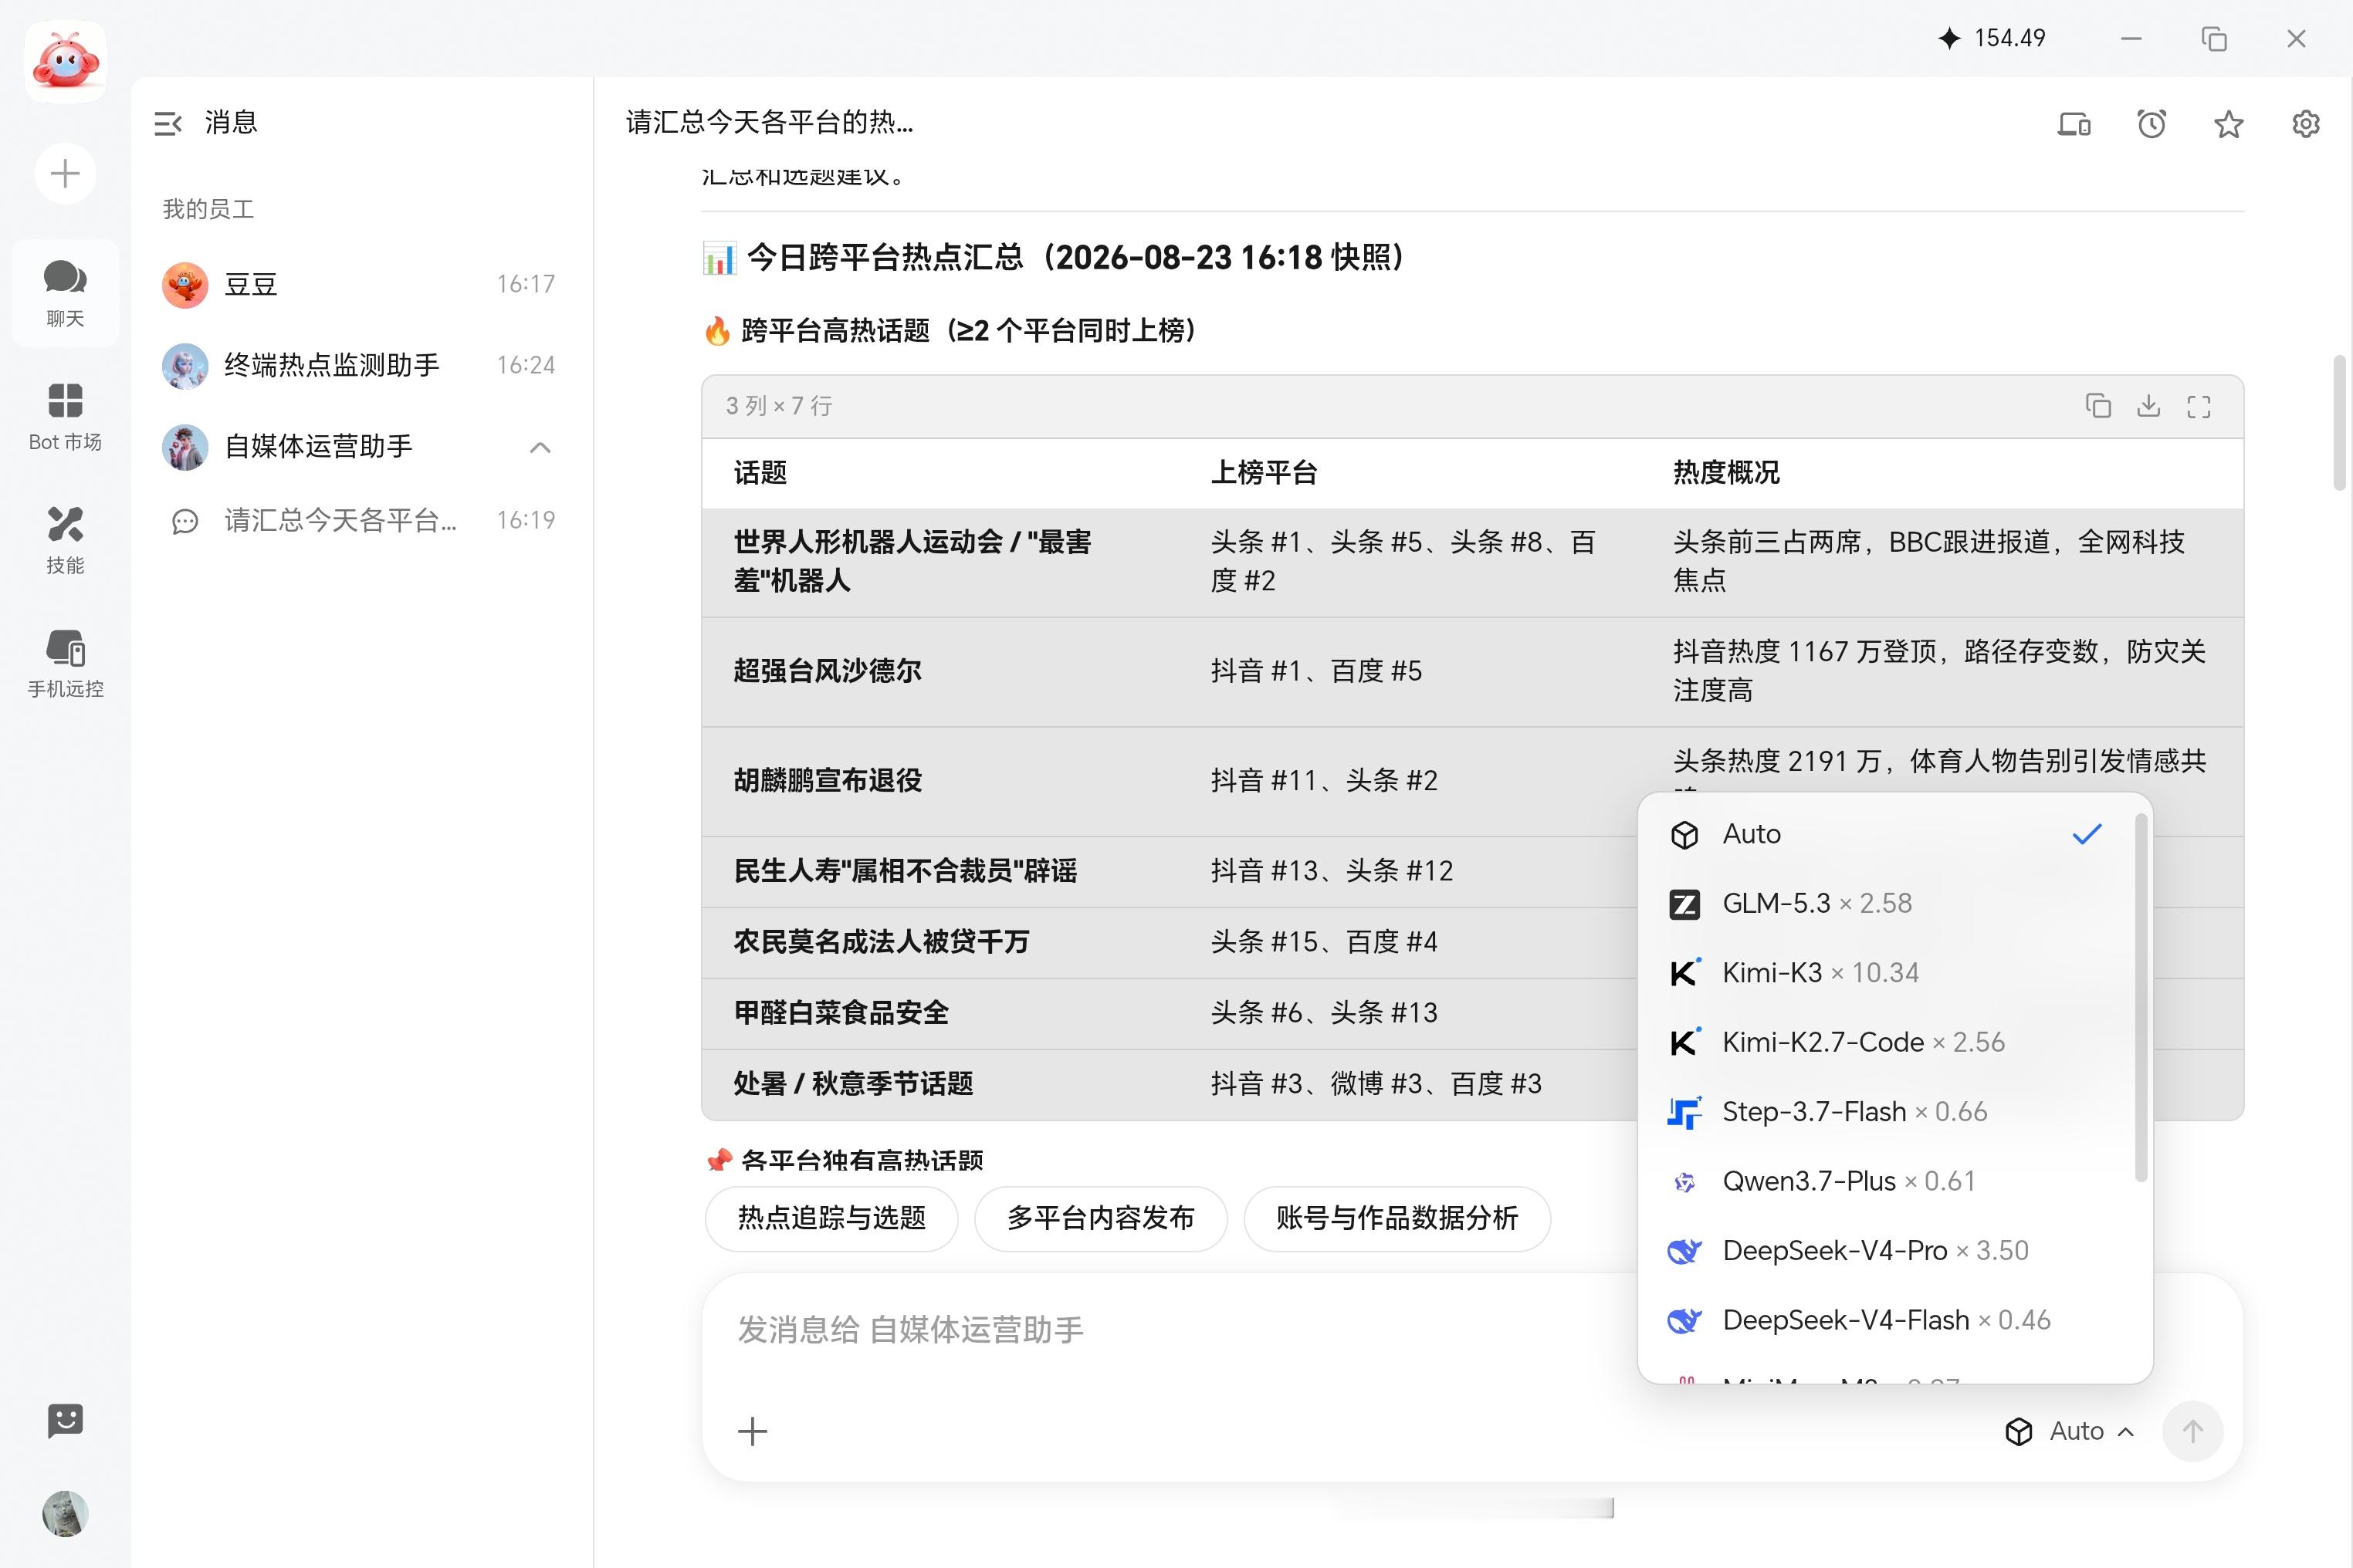Add attachment with plus icon in input box
Viewport: 2353px width, 1568px height.
[753, 1432]
